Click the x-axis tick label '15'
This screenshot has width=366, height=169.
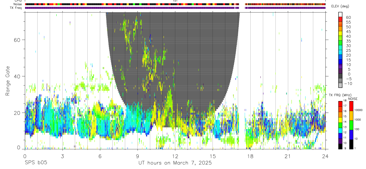(x=213, y=156)
